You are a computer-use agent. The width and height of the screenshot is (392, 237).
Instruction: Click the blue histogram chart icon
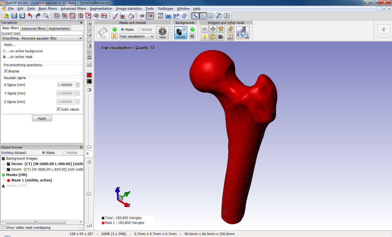click(x=169, y=16)
